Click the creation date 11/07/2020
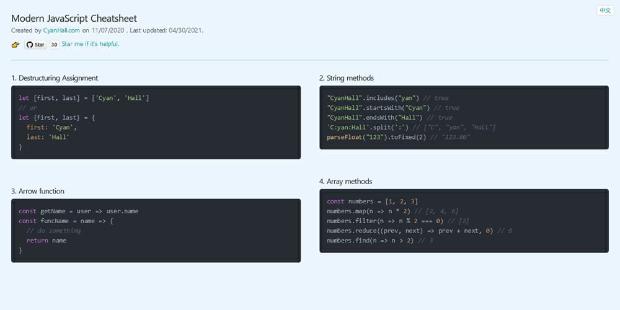Screen dimensions: 620x310 point(108,30)
